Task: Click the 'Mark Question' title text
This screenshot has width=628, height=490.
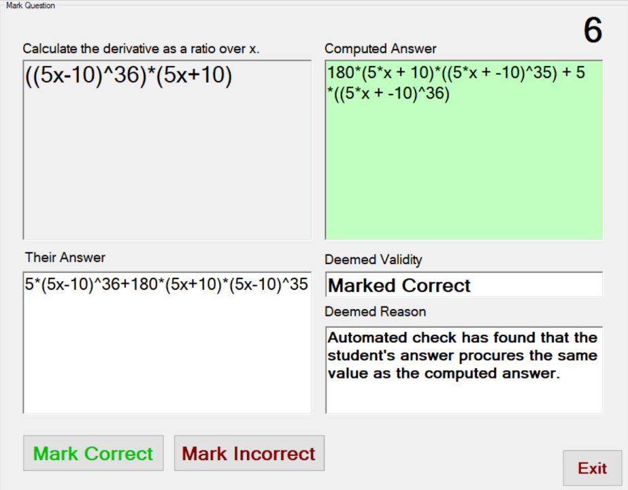Action: pyautogui.click(x=31, y=5)
